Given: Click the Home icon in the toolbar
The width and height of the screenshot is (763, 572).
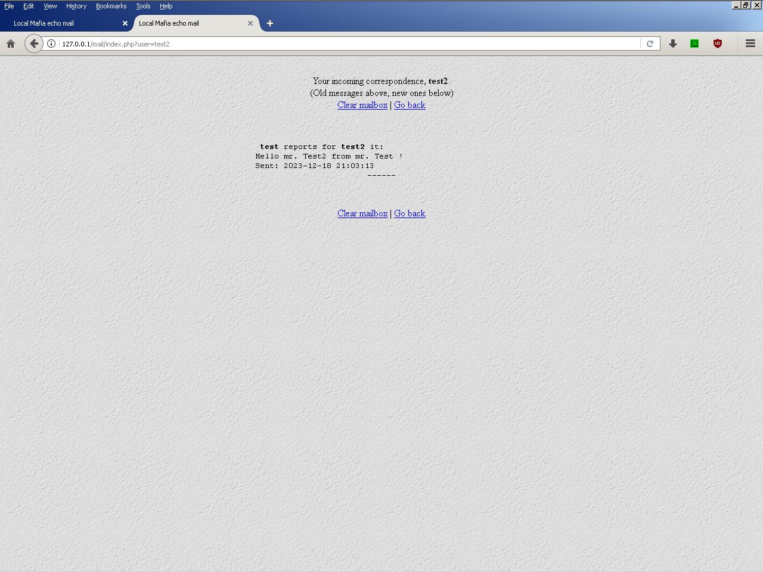Looking at the screenshot, I should pos(11,43).
